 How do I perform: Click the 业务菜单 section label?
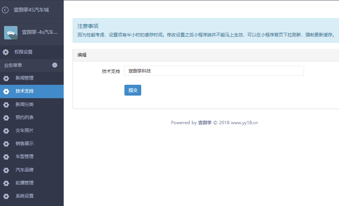[13, 65]
